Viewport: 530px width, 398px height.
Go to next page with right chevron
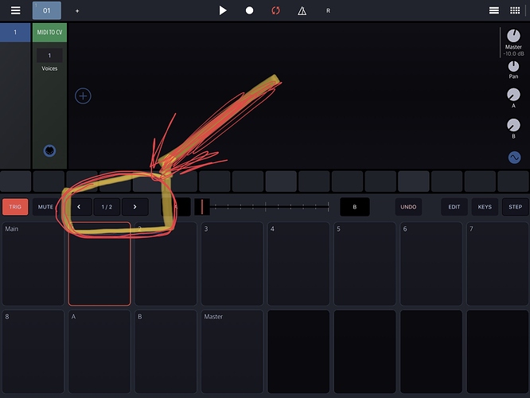pos(134,207)
